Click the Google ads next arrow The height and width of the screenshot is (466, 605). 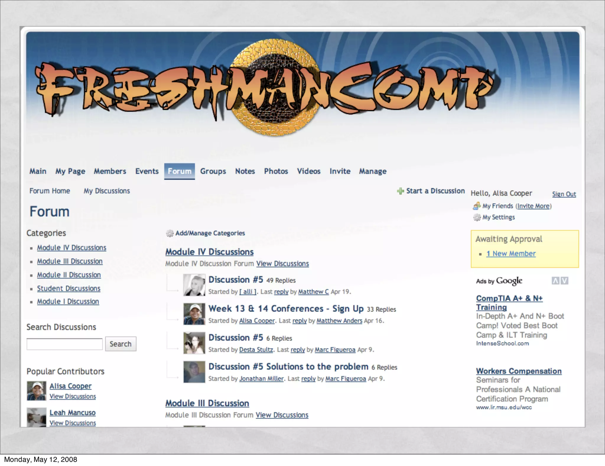pos(564,281)
